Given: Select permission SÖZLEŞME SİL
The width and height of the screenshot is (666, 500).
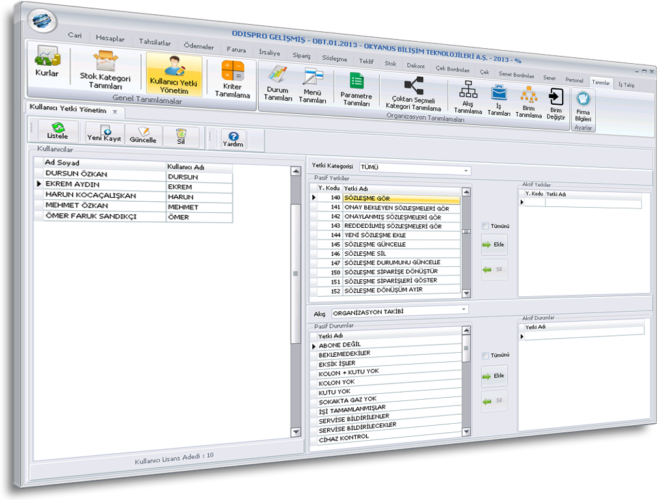Looking at the screenshot, I should click(x=385, y=254).
